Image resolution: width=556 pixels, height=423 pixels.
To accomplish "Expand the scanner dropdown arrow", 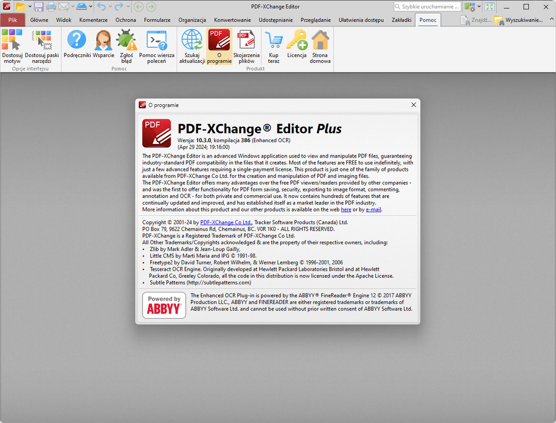I will click(x=91, y=7).
